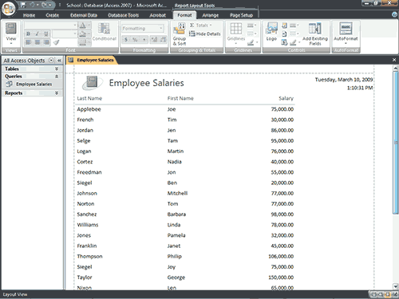This screenshot has width=399, height=299.
Task: Switch to the Arrange tab
Action: pos(210,15)
